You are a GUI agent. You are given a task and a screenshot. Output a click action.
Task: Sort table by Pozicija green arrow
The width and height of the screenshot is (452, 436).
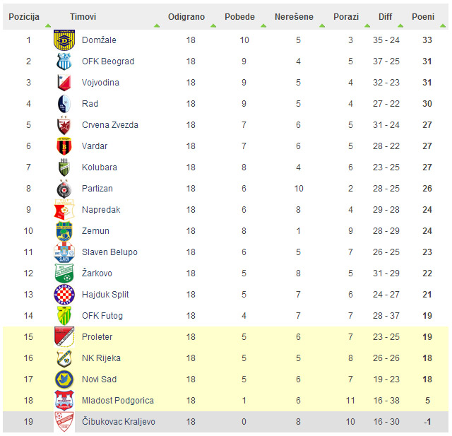pyautogui.click(x=48, y=26)
